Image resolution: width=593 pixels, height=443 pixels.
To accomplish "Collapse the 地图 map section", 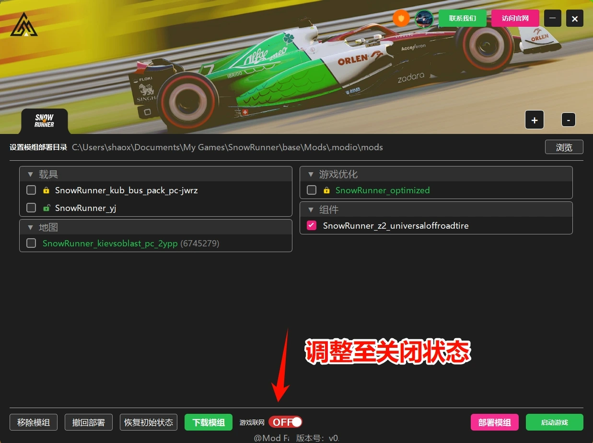I will [x=30, y=227].
